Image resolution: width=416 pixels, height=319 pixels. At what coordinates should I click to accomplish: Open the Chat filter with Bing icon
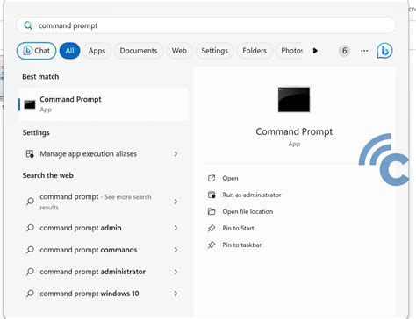pyautogui.click(x=36, y=51)
